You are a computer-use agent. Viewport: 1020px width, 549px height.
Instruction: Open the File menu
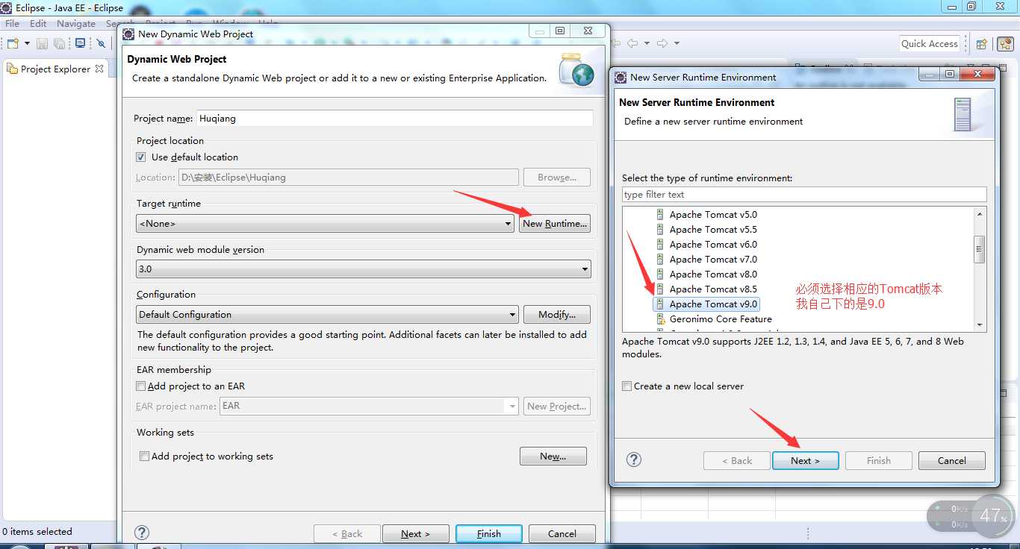[x=13, y=23]
